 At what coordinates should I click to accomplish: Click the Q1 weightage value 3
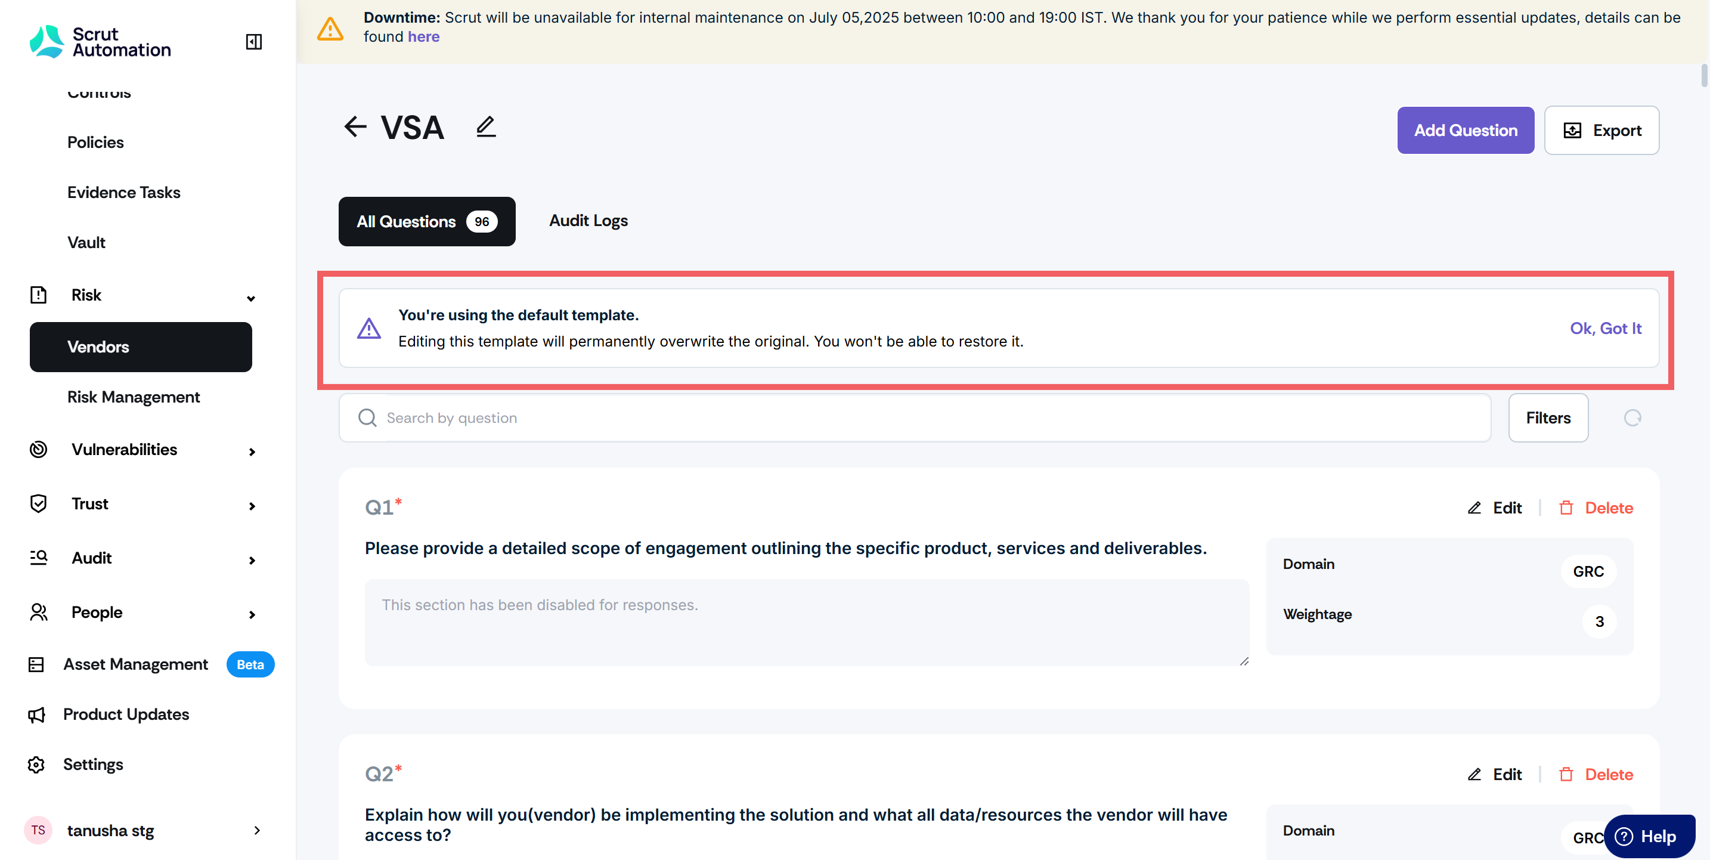coord(1599,621)
